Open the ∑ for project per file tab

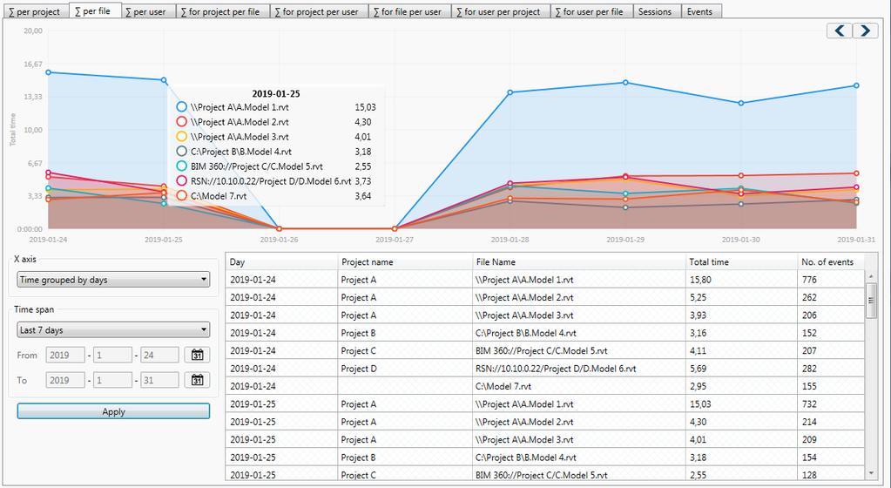tap(222, 11)
